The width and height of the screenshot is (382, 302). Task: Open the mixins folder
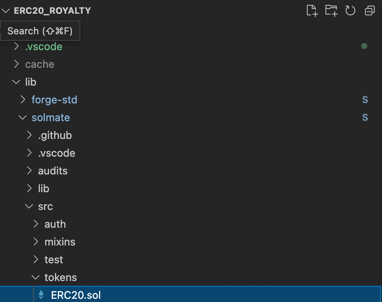click(60, 242)
